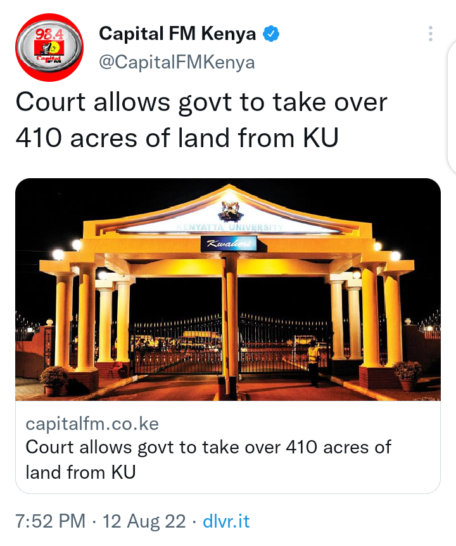Open the Capital FM Kenya display name
The image size is (456, 546).
click(x=177, y=34)
